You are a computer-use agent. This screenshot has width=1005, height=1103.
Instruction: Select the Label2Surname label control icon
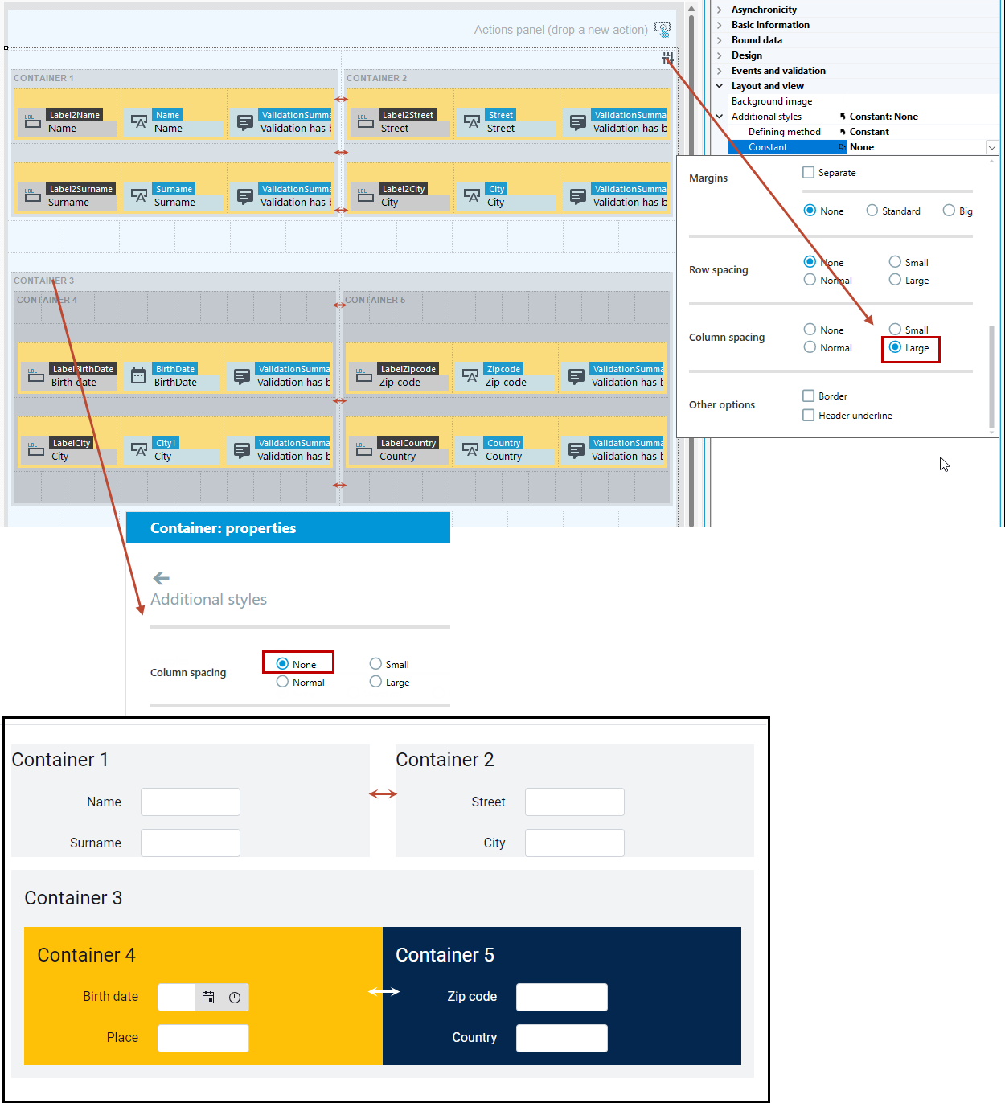pos(32,196)
